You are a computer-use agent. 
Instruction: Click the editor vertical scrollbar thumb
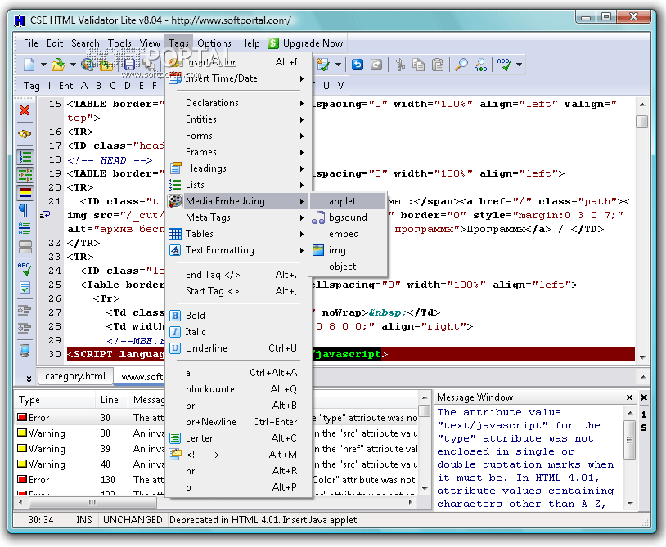click(641, 121)
